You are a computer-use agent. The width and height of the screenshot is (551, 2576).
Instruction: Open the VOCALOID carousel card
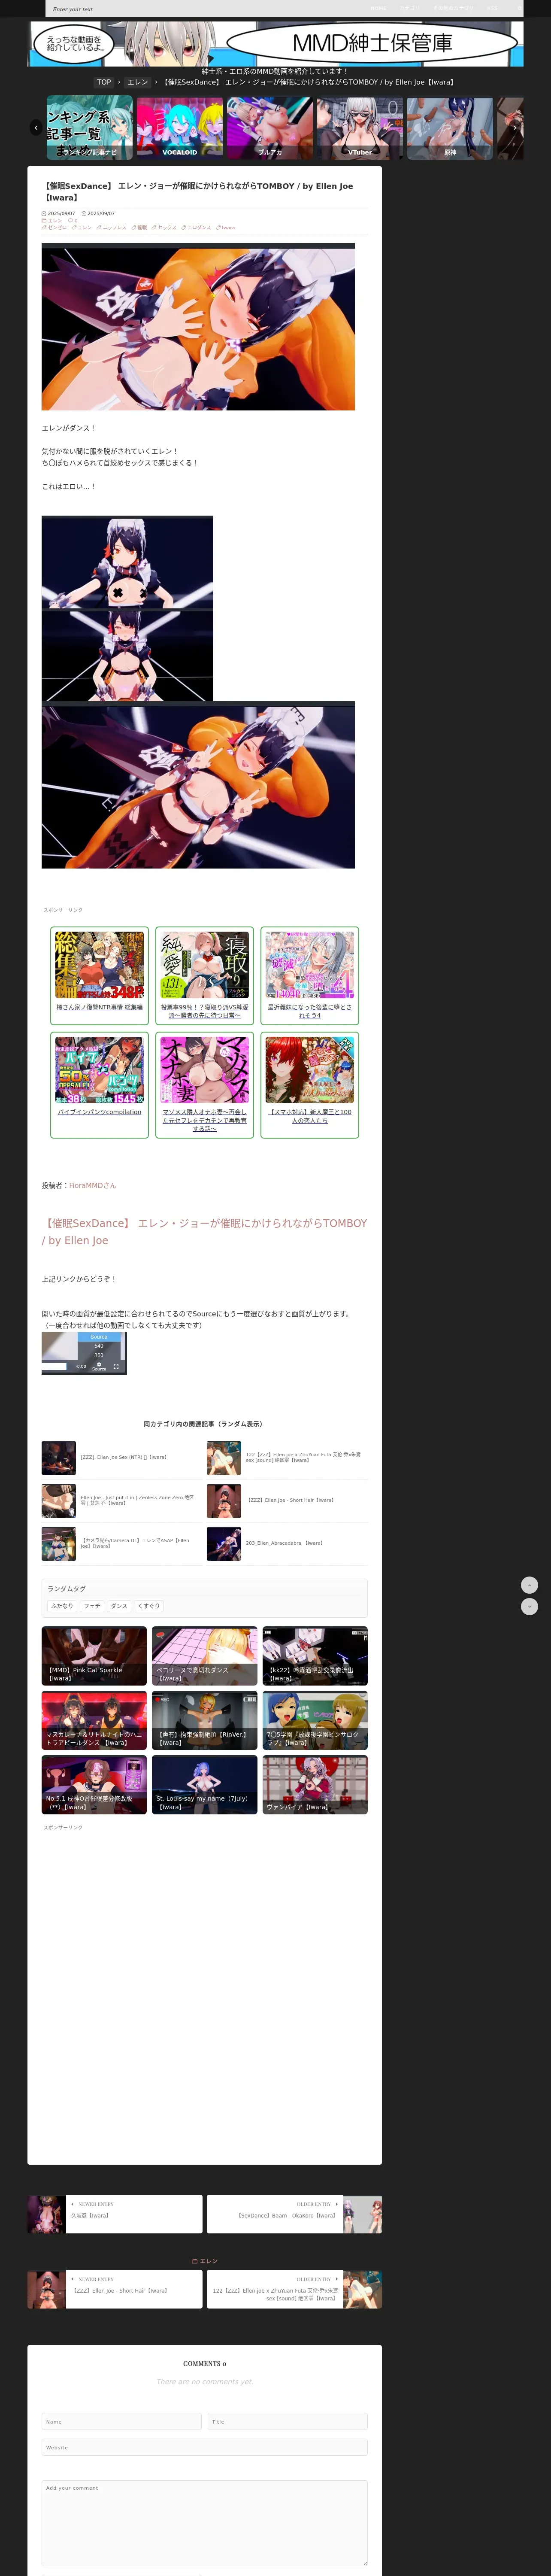[180, 128]
